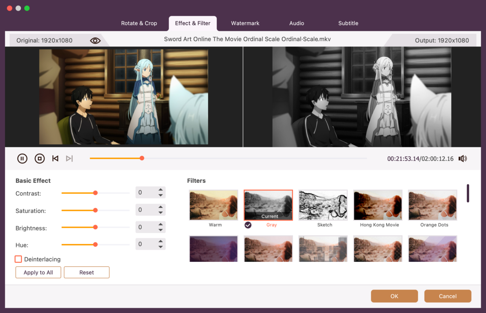Viewport: 486px width, 313px height.
Task: Increase Contrast value with up arrow
Action: [x=161, y=190]
